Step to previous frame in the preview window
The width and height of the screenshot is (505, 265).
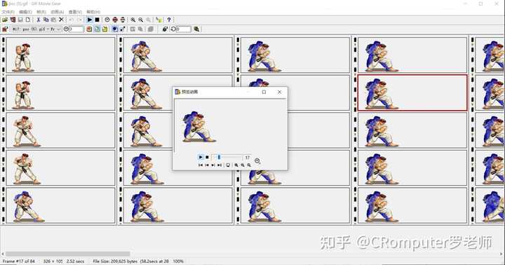207,165
